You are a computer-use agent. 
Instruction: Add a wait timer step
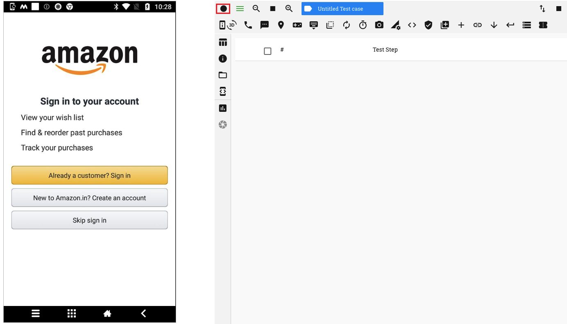click(363, 25)
